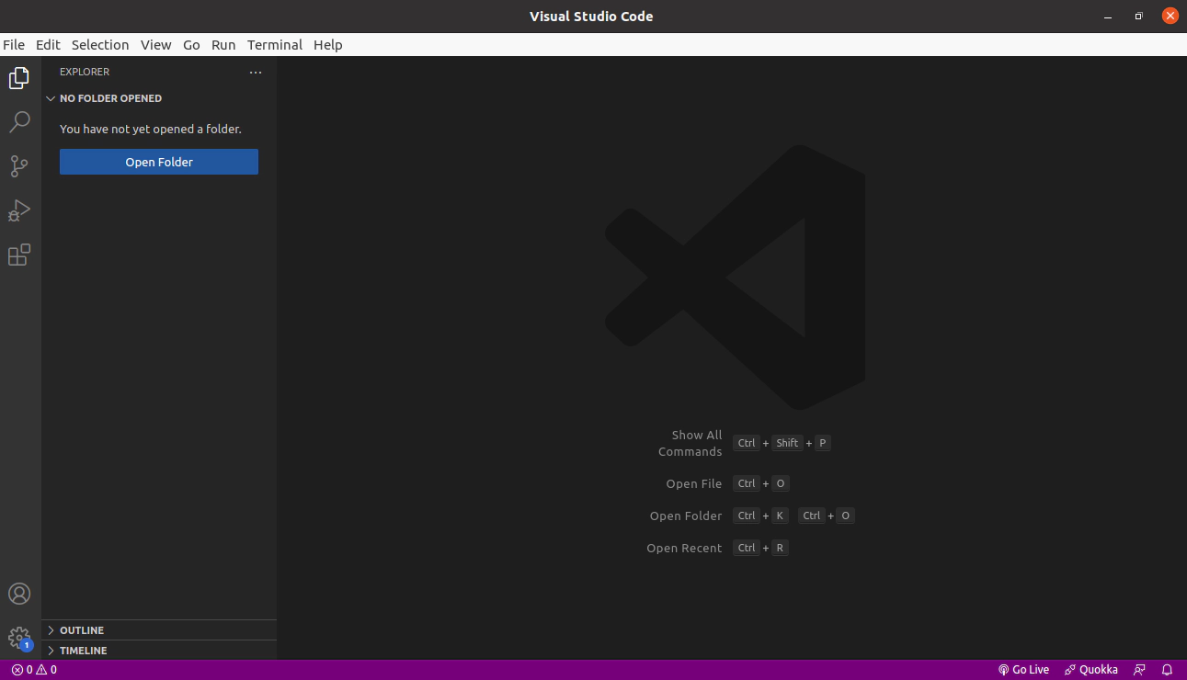Collapse the No Folder Opened section
This screenshot has width=1187, height=680.
[x=159, y=98]
